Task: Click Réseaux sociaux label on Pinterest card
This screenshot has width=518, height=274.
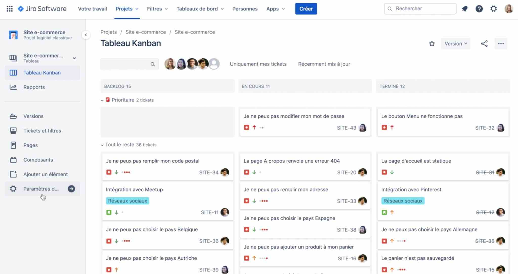Action: (x=403, y=201)
